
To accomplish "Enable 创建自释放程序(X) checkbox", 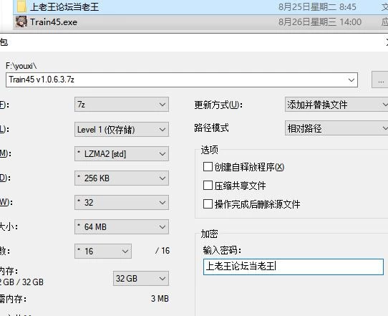I will (208, 167).
